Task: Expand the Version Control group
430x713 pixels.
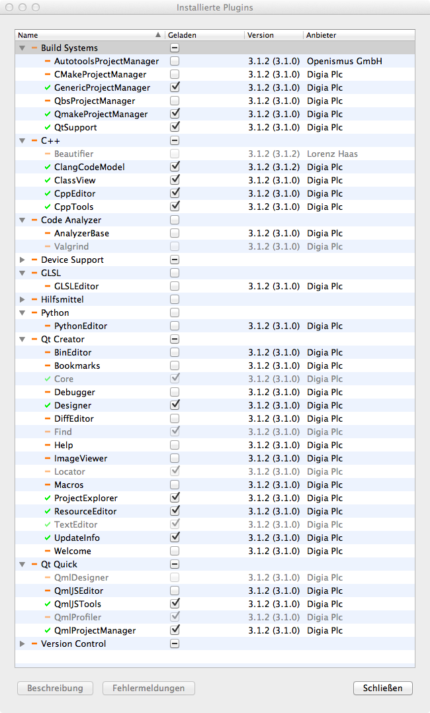Action: click(22, 643)
